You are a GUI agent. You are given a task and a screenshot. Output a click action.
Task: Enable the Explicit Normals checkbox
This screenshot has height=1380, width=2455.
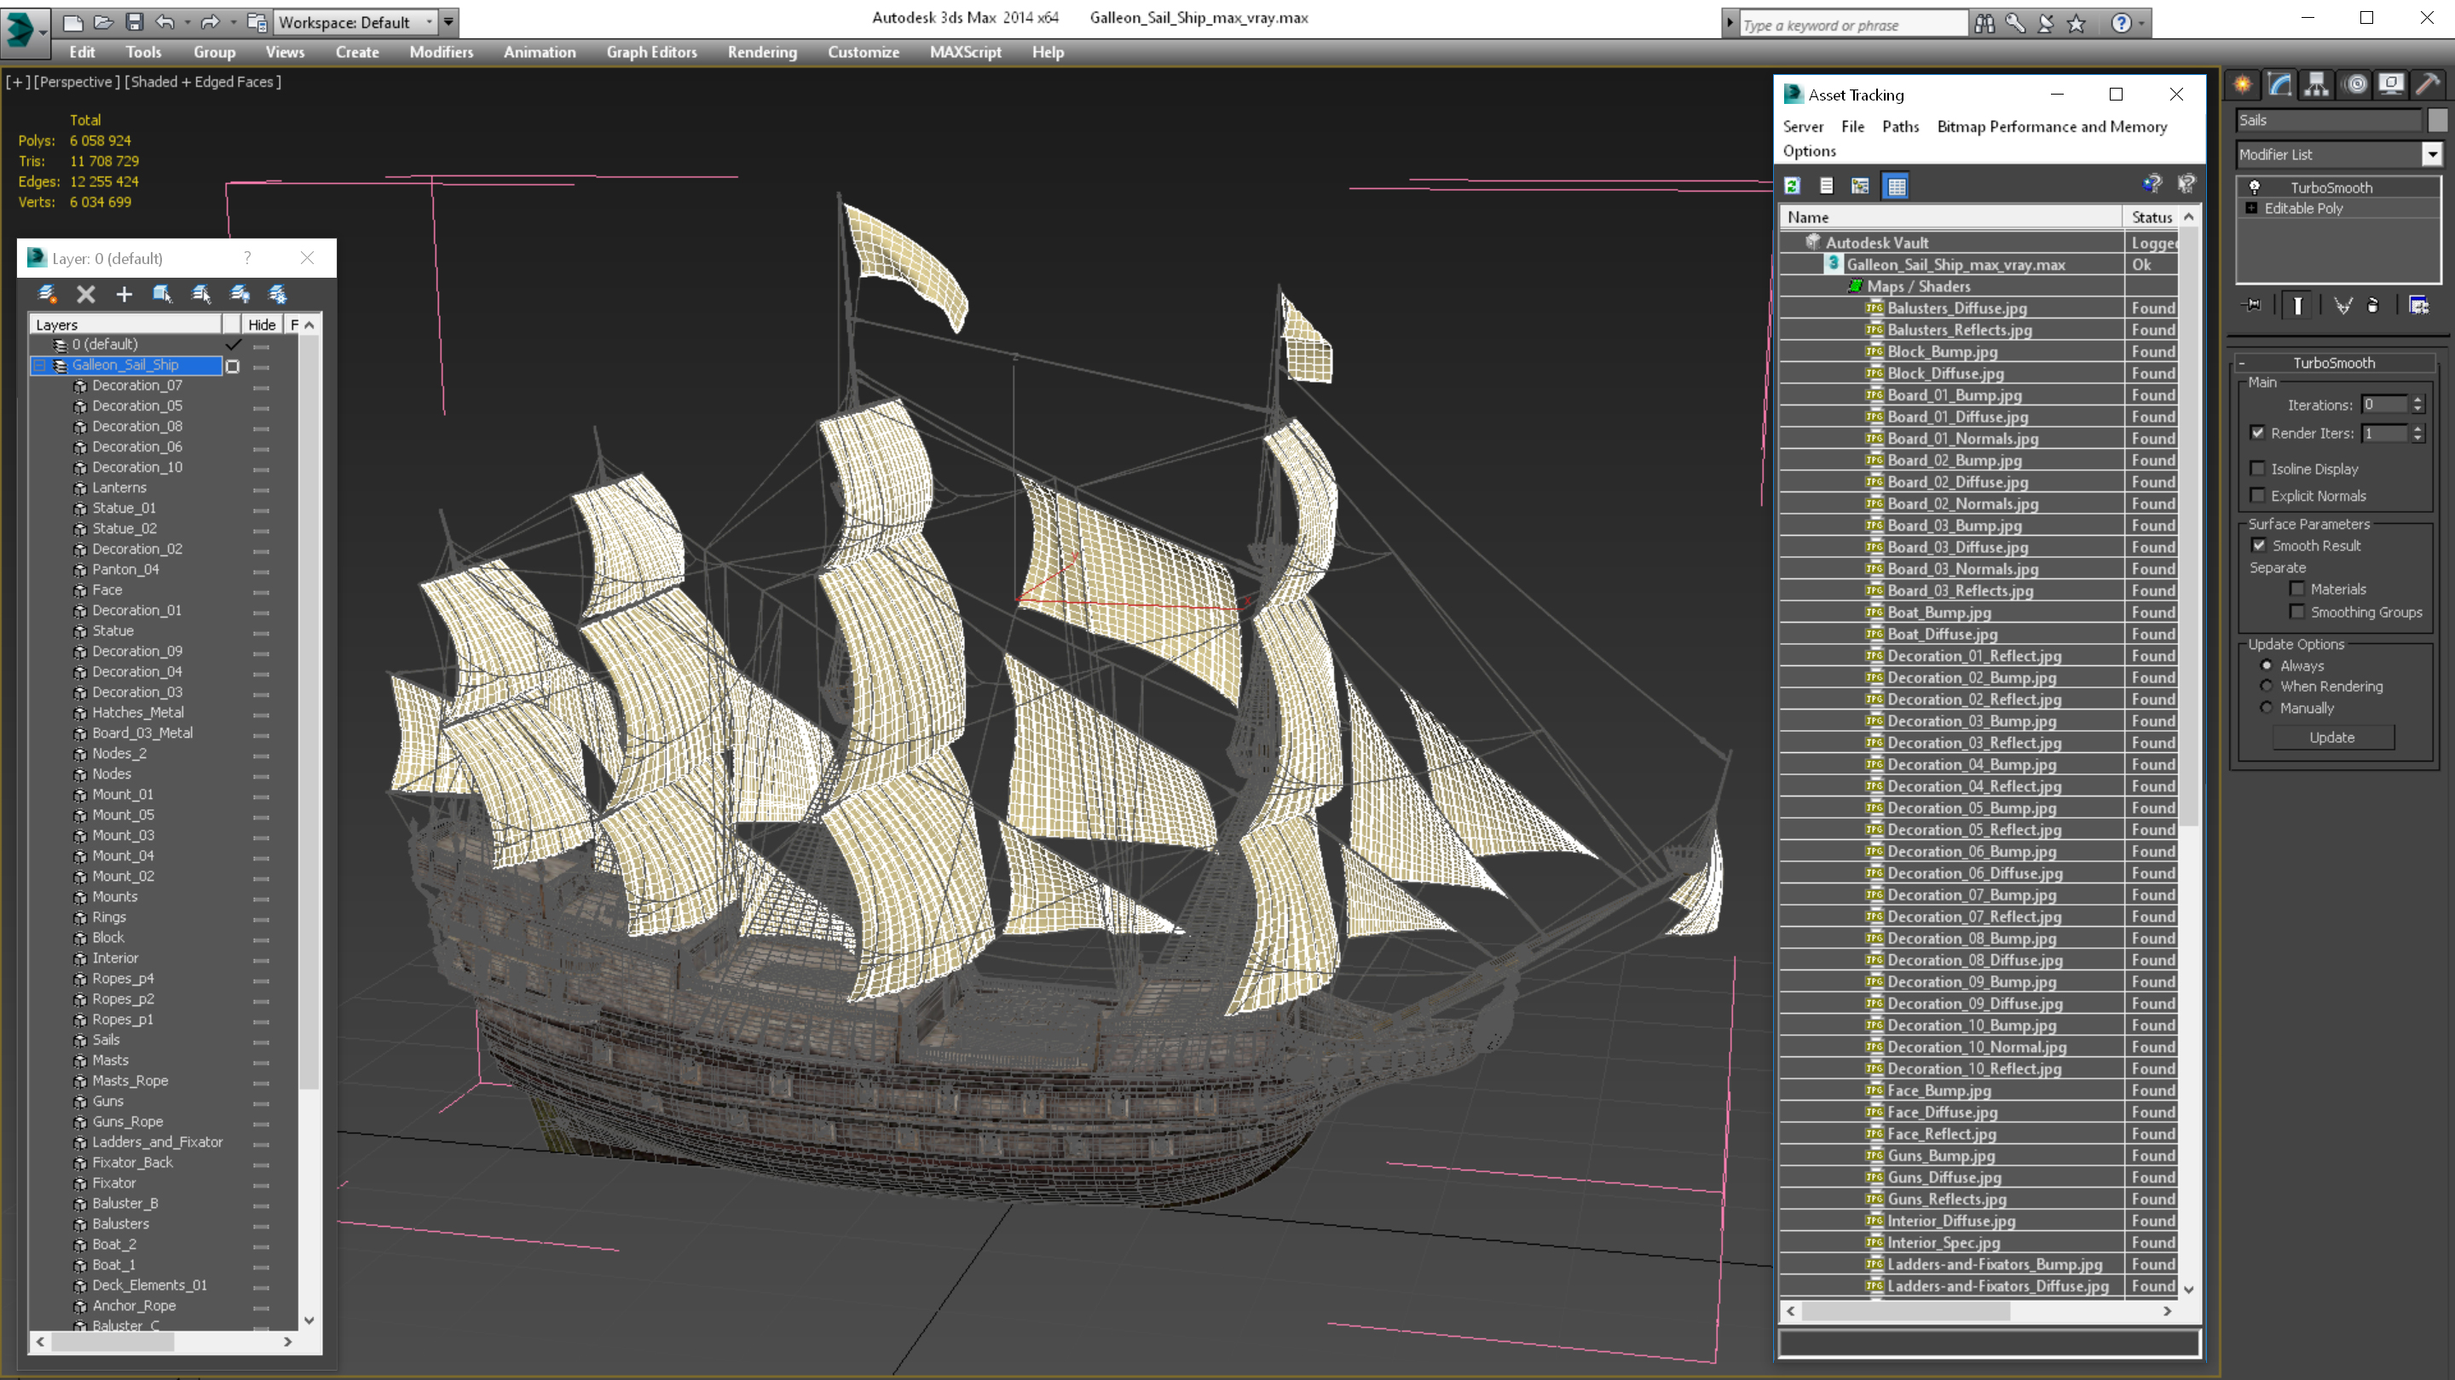click(2256, 495)
